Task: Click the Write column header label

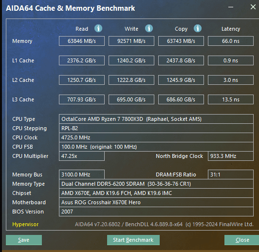Action: tap(131, 29)
